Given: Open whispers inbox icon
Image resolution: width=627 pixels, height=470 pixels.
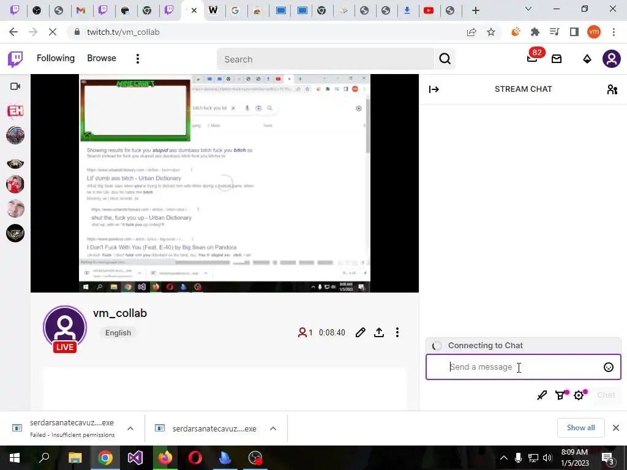Looking at the screenshot, I should pos(557,59).
